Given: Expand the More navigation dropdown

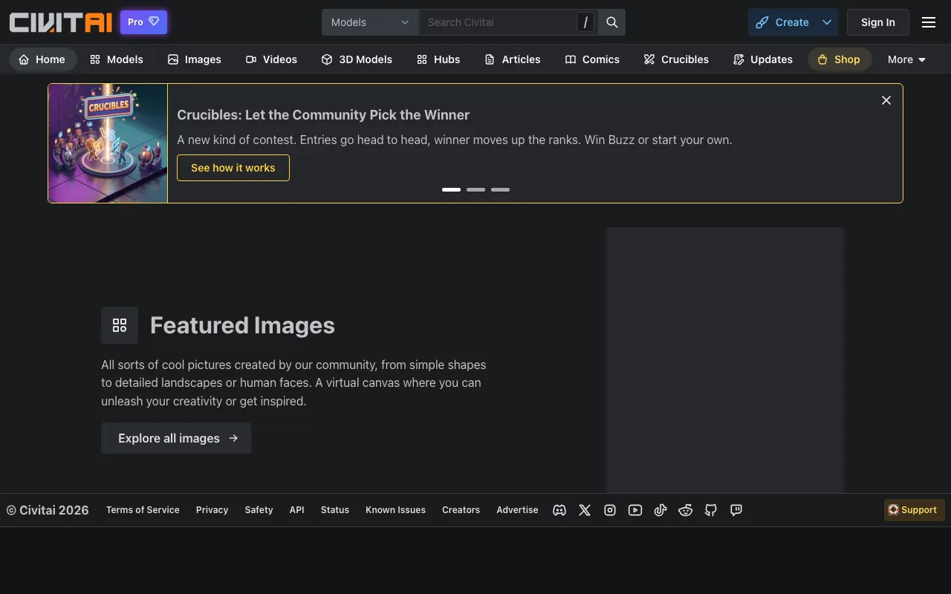Looking at the screenshot, I should click(x=907, y=59).
